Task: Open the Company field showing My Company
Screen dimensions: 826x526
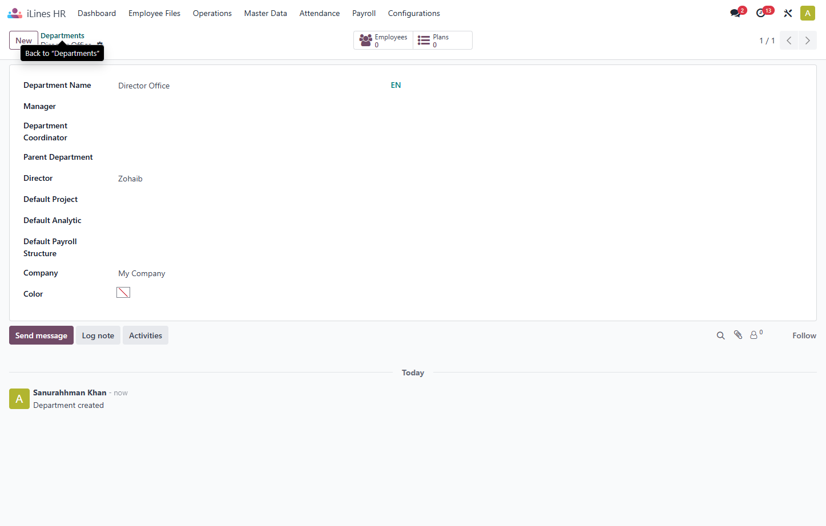Action: point(260,273)
